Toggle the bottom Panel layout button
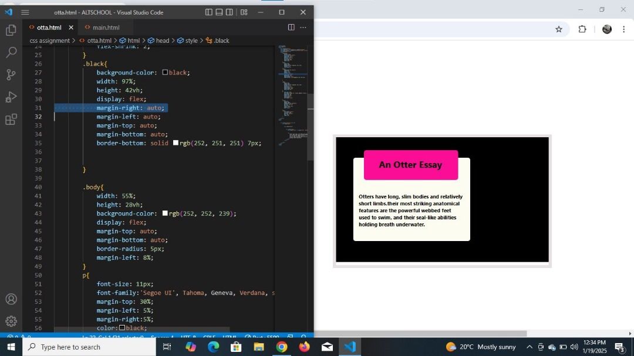The height and width of the screenshot is (356, 634). 219,12
